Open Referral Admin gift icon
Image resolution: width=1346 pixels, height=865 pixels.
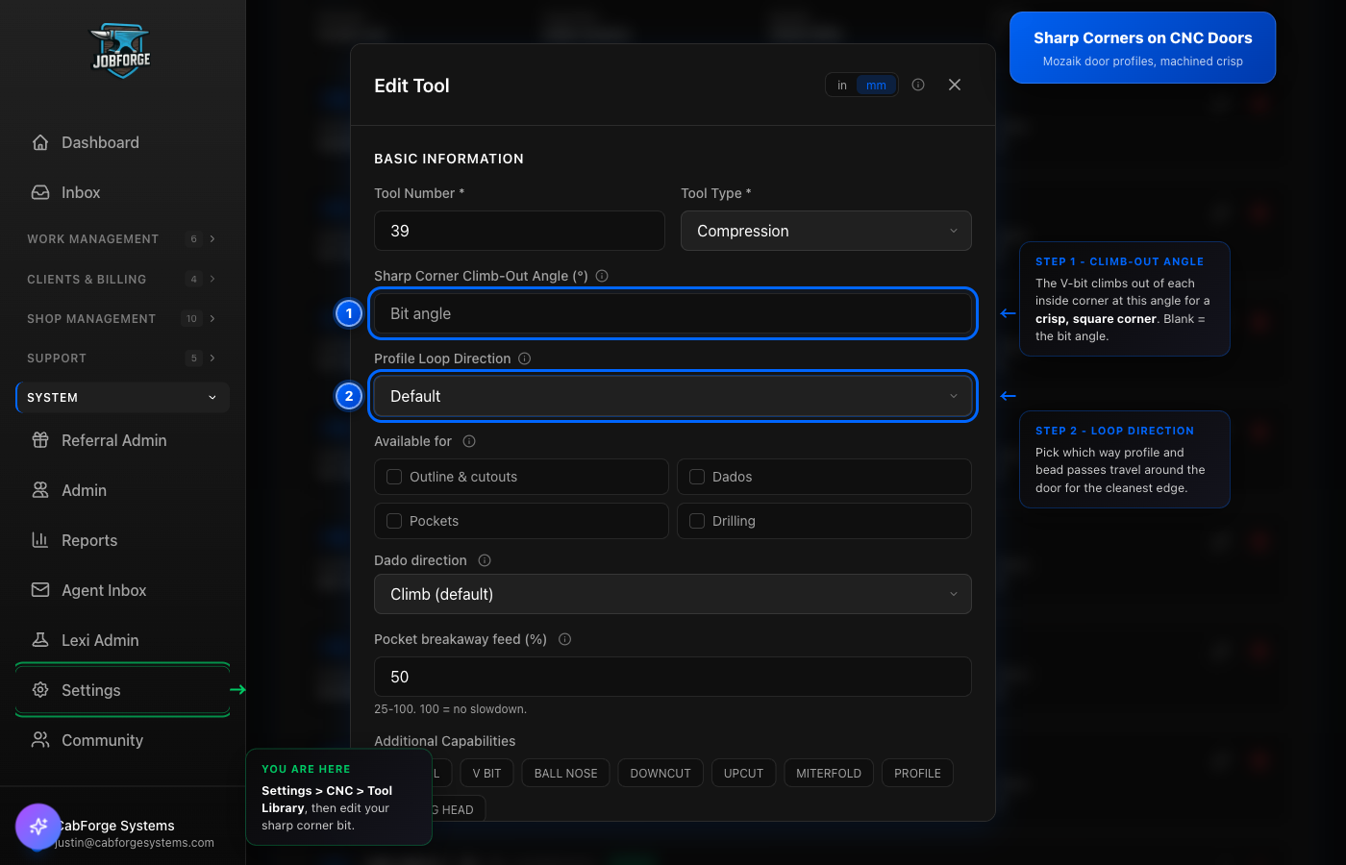40,440
